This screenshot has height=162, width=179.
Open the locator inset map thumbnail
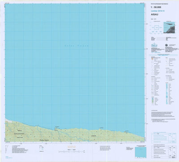coord(169,28)
